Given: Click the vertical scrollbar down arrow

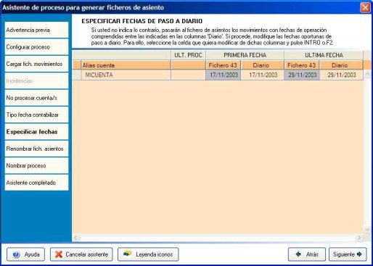Looking at the screenshot, I should [x=367, y=229].
